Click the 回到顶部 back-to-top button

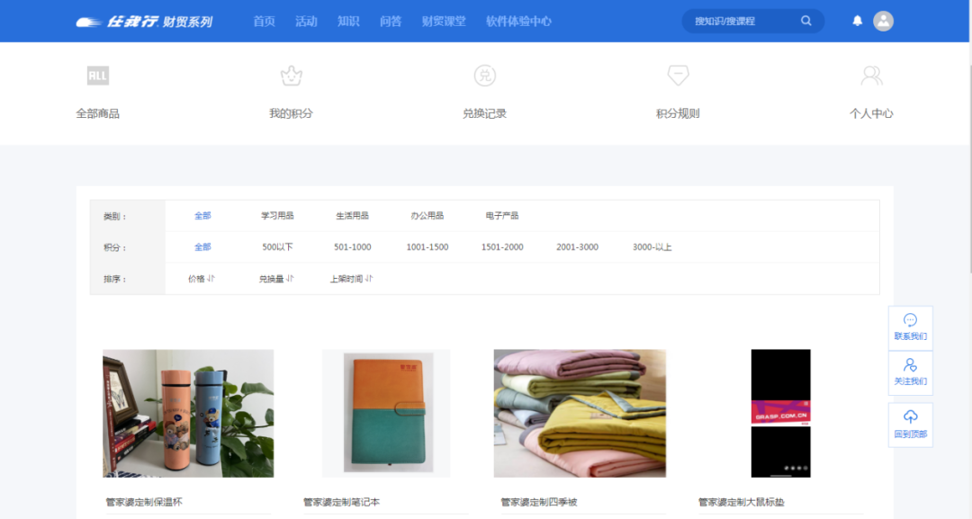[x=910, y=425]
